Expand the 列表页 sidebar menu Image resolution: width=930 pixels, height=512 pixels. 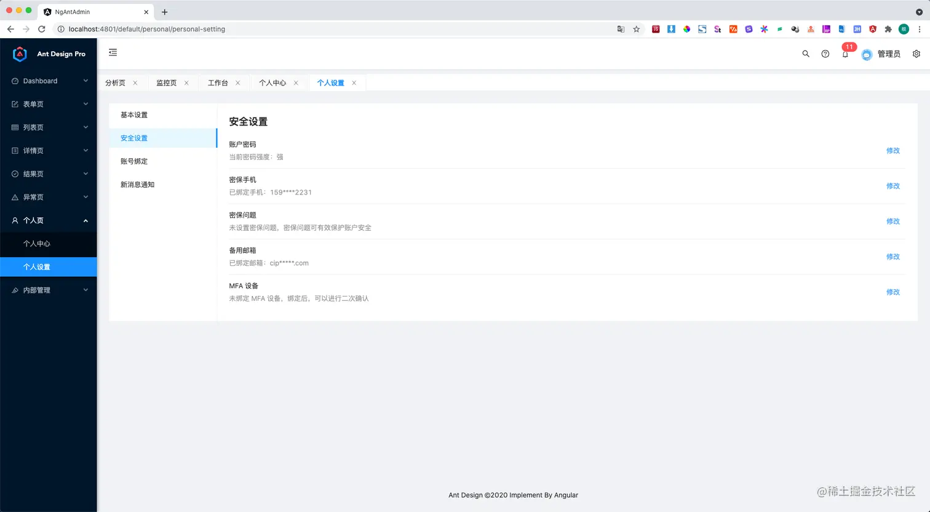[49, 127]
